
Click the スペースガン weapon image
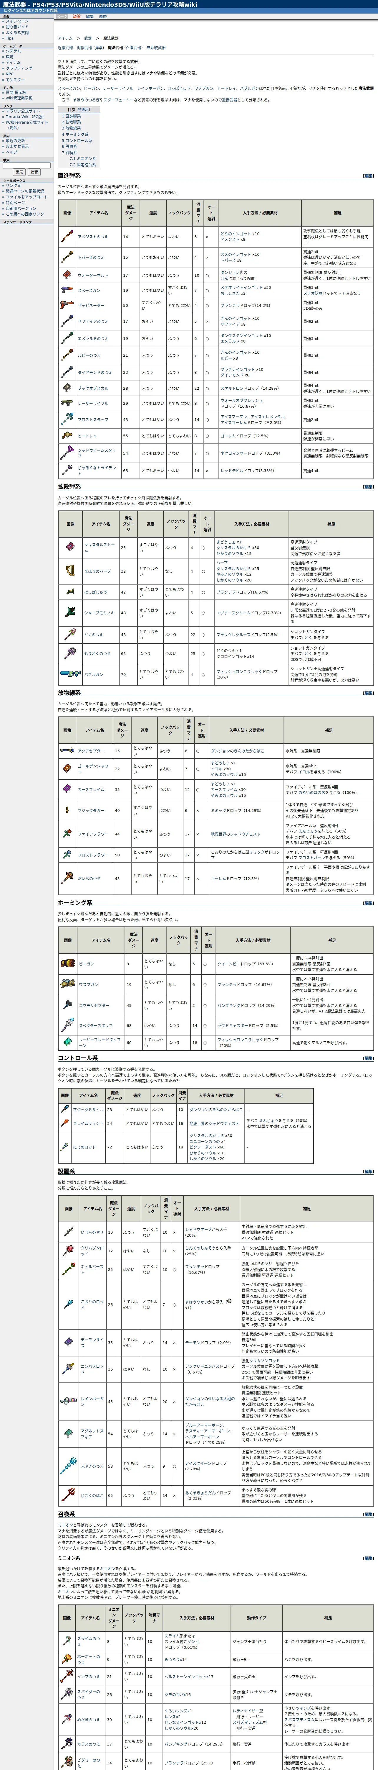click(67, 290)
